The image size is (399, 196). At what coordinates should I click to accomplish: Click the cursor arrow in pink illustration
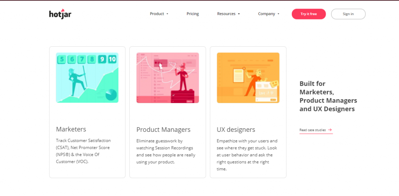(161, 66)
